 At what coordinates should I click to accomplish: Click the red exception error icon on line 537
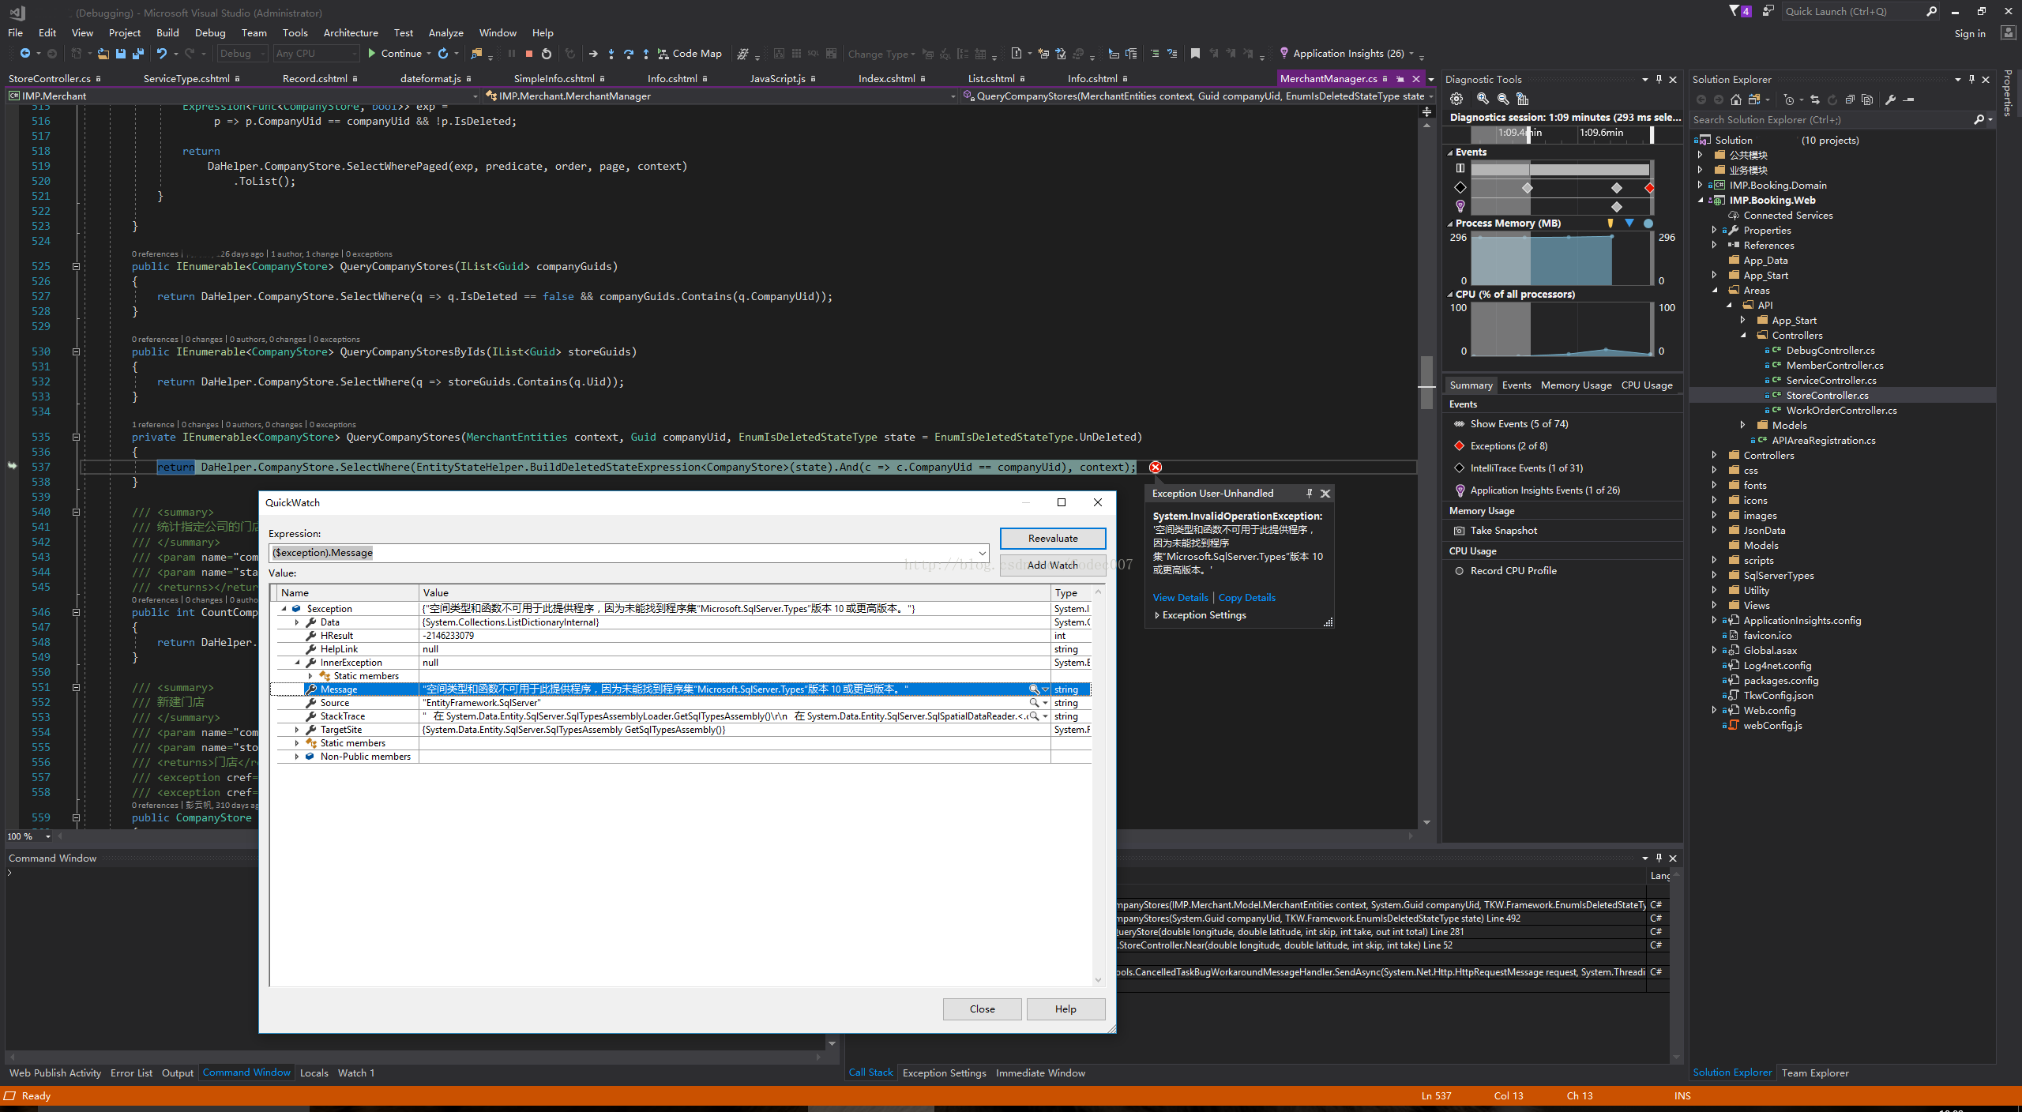coord(1156,468)
